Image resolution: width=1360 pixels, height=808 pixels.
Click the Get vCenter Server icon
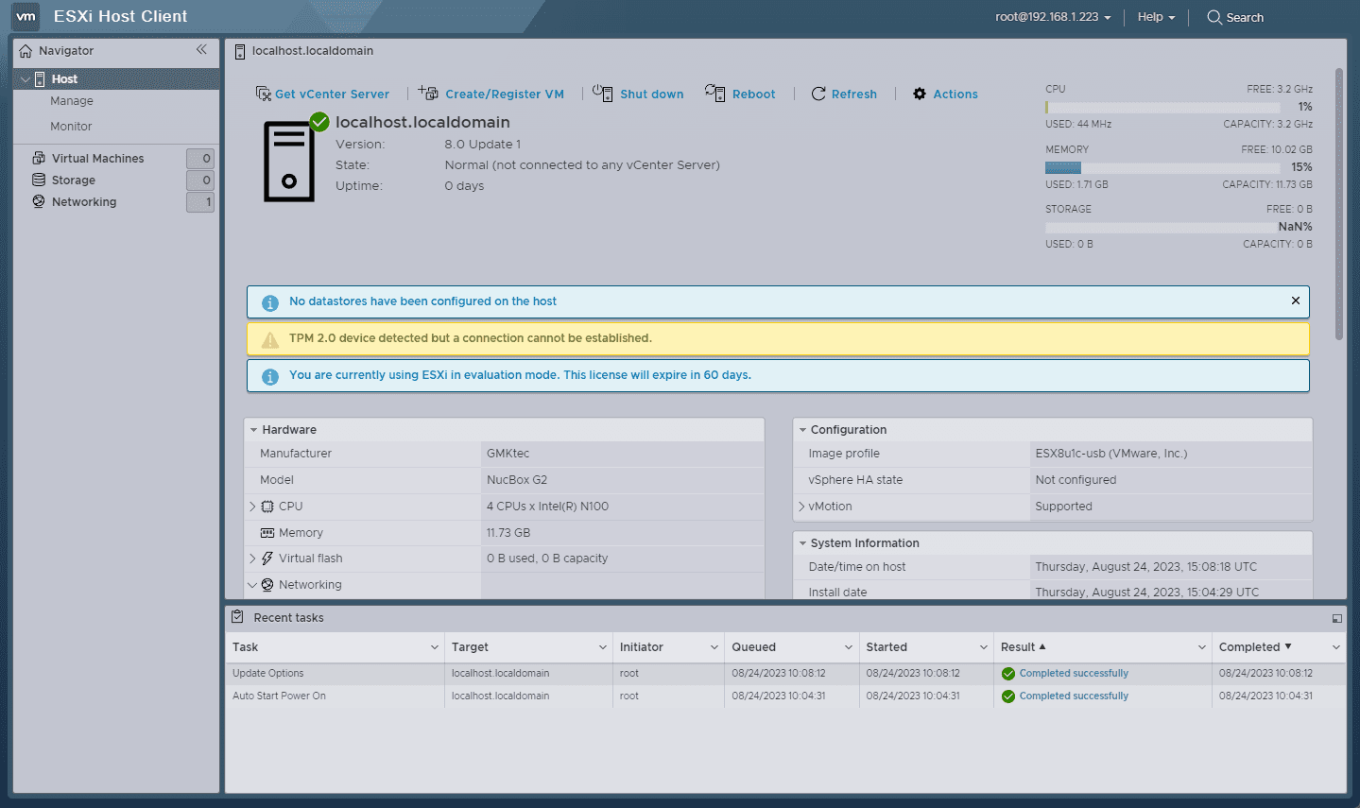pyautogui.click(x=264, y=94)
